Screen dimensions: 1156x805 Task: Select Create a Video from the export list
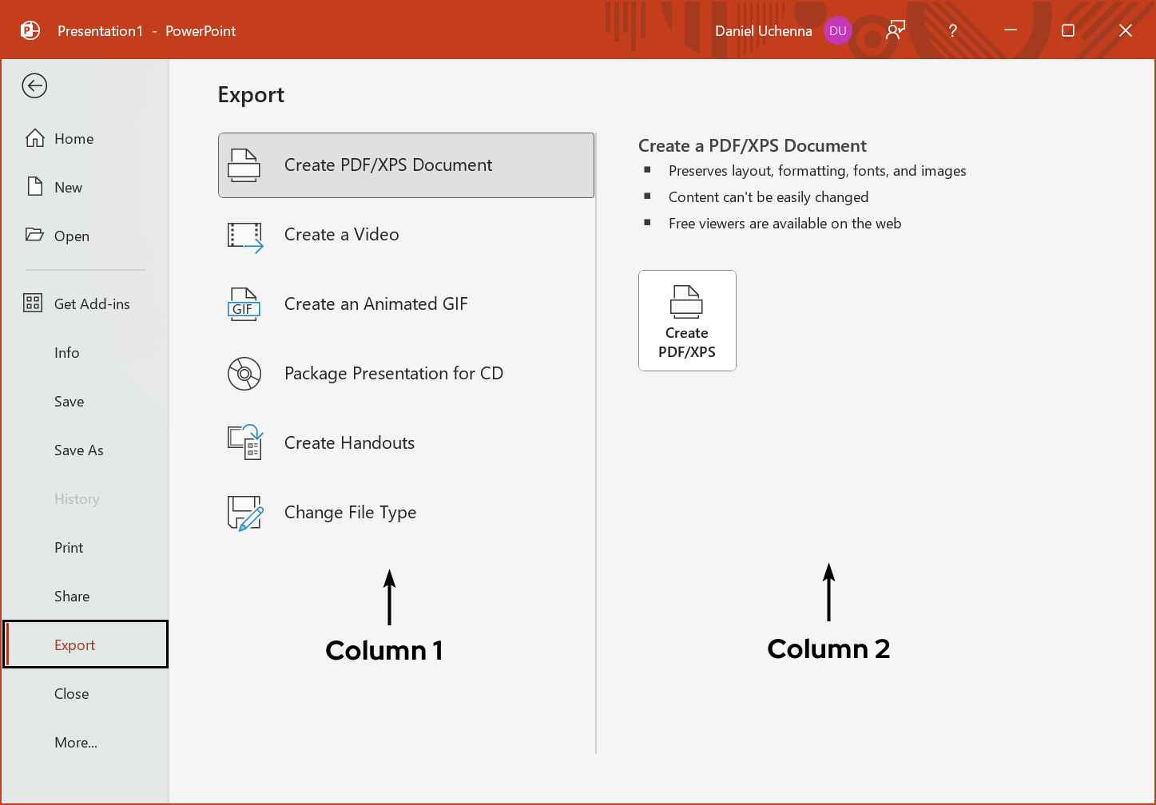[x=341, y=234]
